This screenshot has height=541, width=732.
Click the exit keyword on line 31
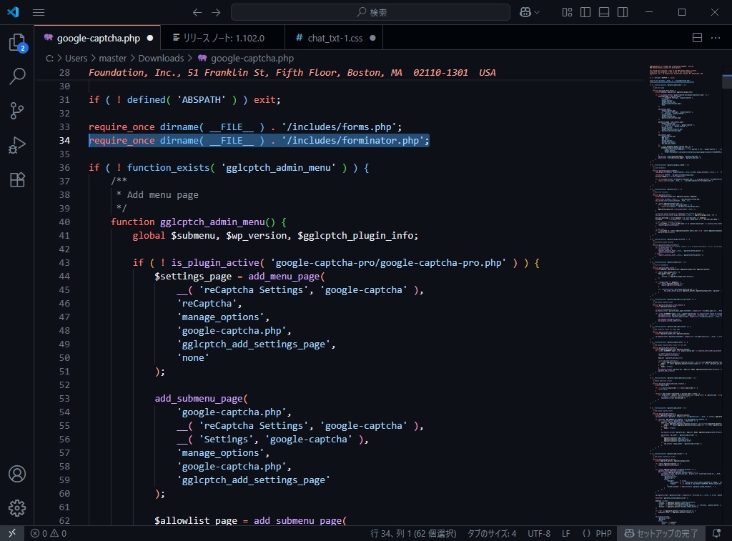[x=264, y=100]
